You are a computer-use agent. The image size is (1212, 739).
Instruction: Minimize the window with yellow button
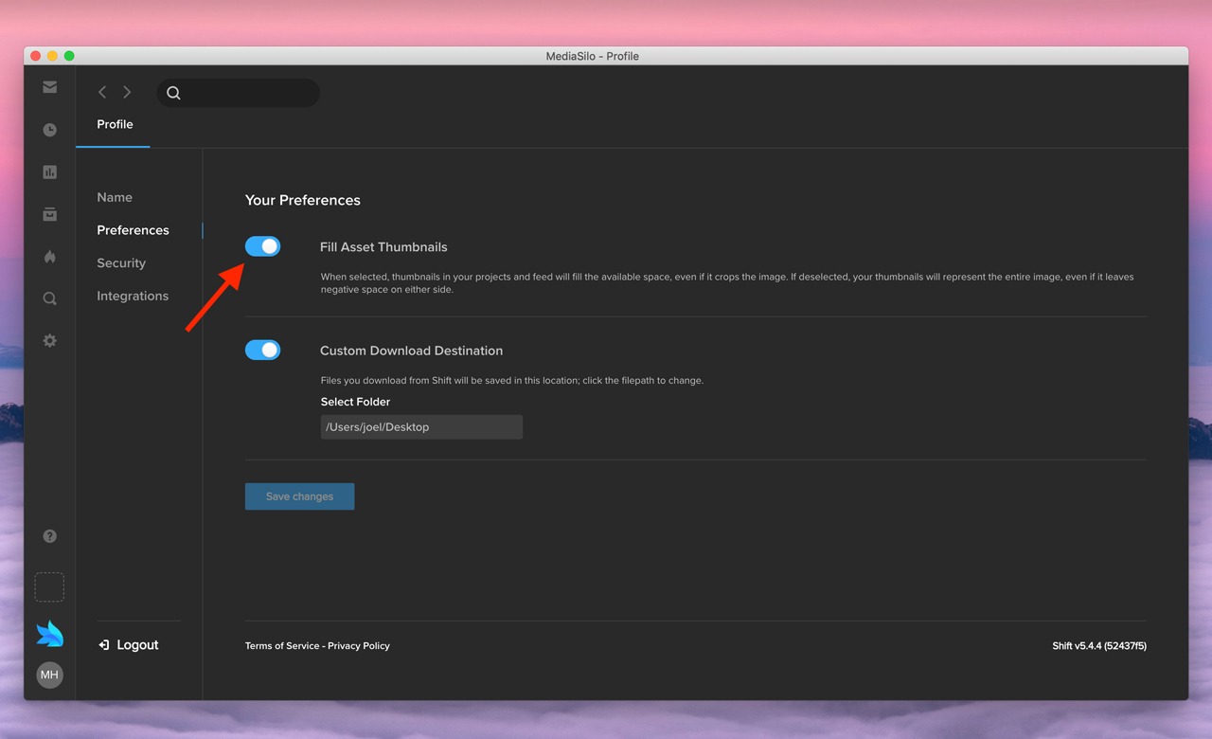[52, 56]
